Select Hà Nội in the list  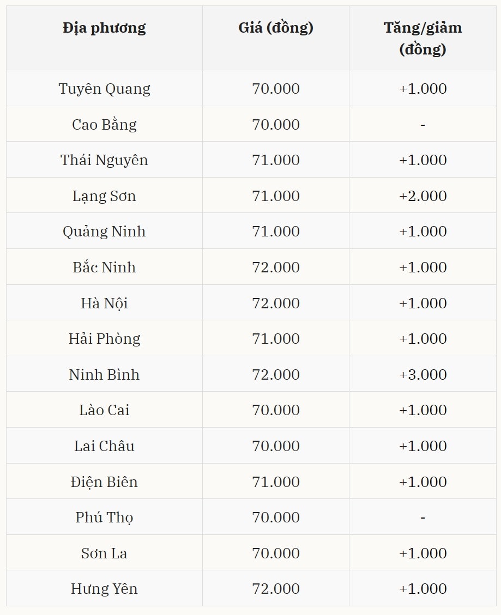pyautogui.click(x=104, y=303)
